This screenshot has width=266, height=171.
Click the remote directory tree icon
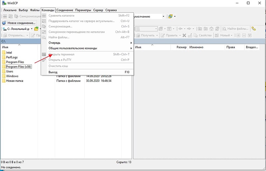pyautogui.click(x=253, y=29)
